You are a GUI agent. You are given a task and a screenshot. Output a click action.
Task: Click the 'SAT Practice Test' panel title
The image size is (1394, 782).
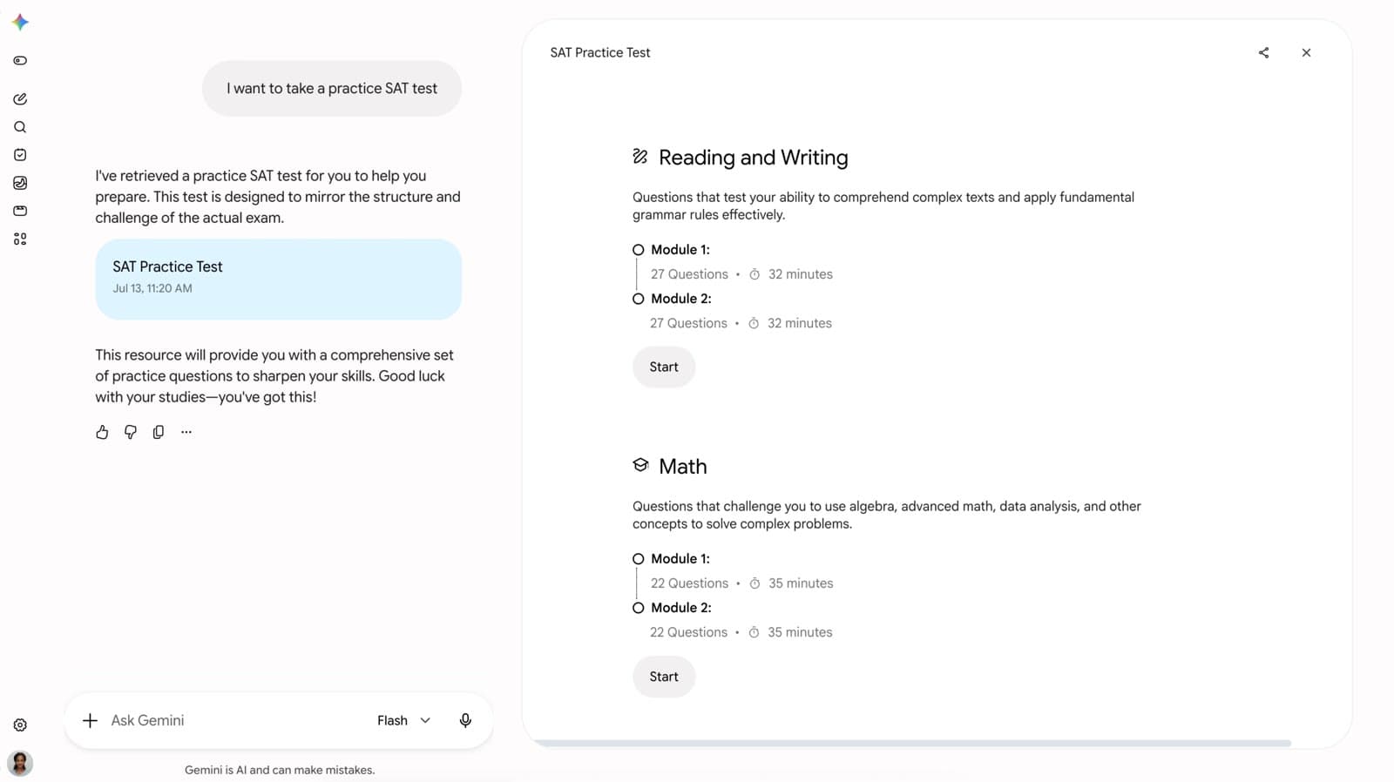click(600, 53)
